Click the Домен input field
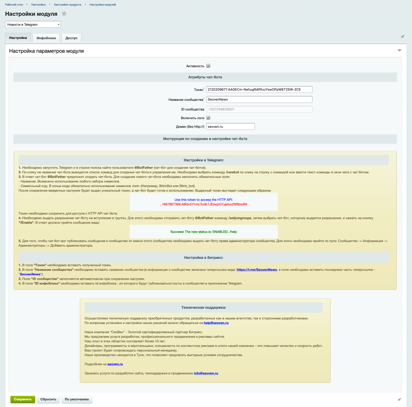412x407 pixels. point(230,127)
